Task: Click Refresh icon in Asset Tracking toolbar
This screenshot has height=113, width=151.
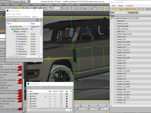Action: pos(8,20)
